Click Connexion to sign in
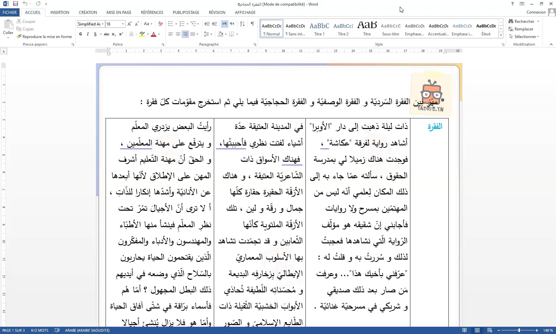Viewport: 556px width, 334px height. tap(536, 12)
